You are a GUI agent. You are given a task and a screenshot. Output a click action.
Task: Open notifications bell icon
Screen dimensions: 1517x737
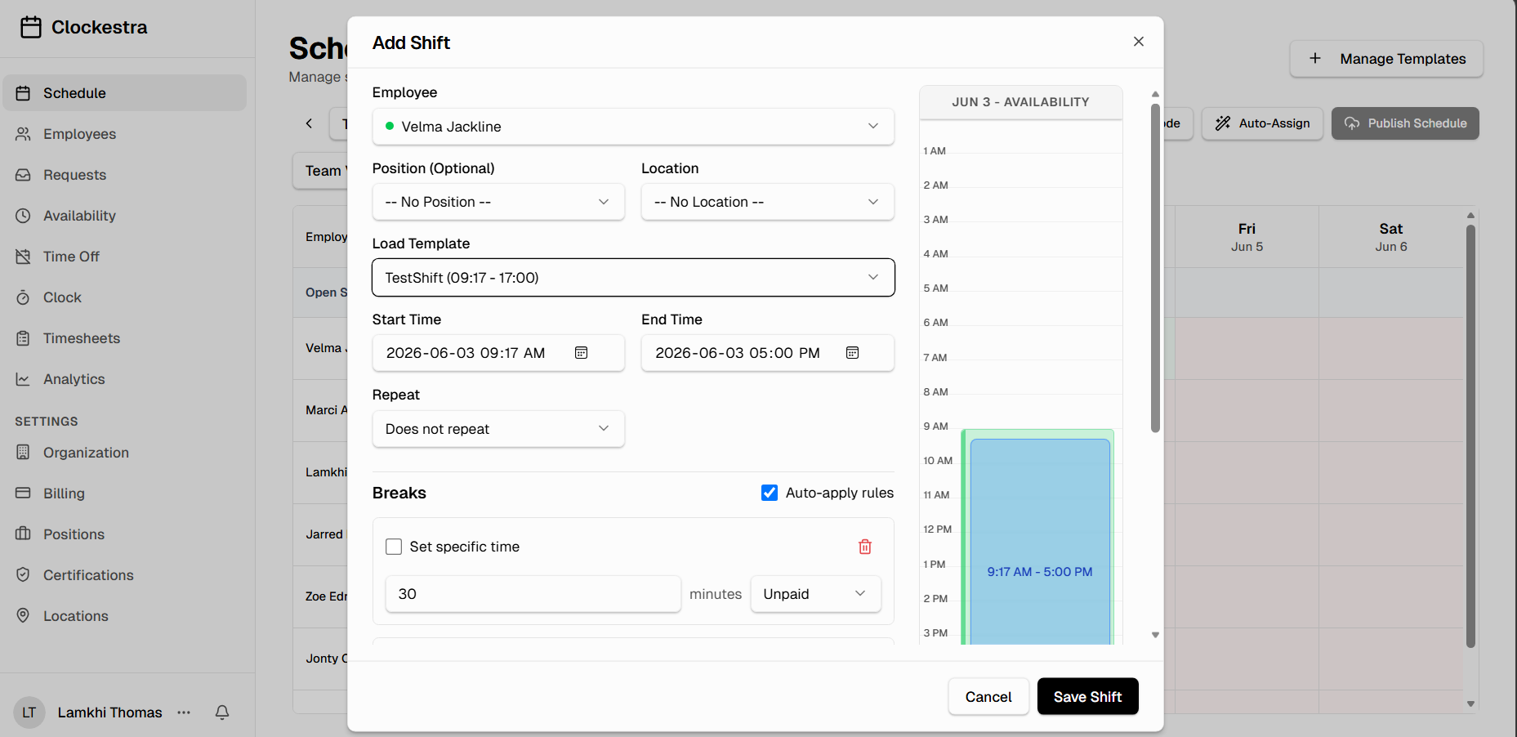[x=222, y=712]
